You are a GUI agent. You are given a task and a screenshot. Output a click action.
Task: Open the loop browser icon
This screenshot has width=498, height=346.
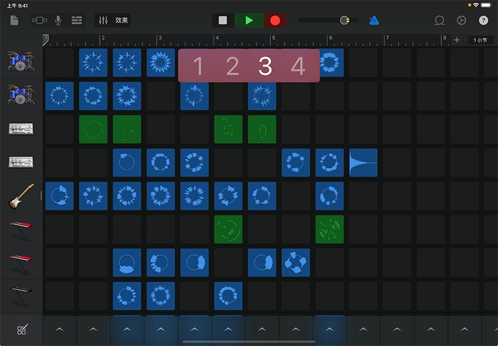click(x=439, y=20)
